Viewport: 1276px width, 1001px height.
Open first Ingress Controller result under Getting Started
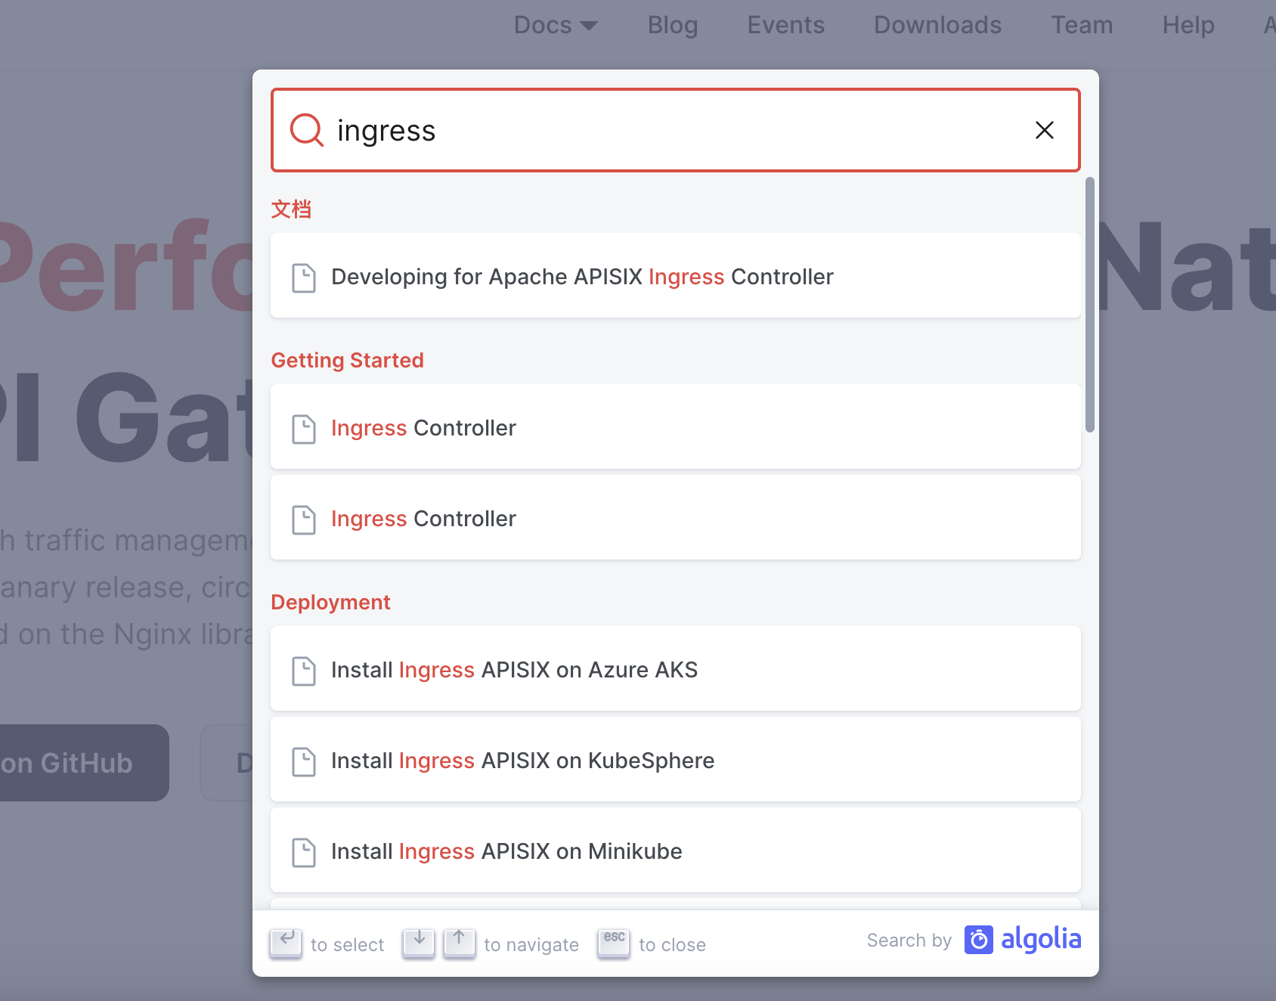click(676, 427)
